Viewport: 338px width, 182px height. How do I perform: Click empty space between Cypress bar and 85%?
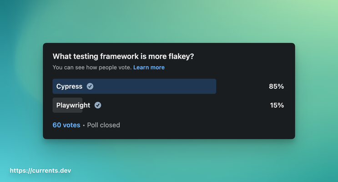click(x=241, y=86)
